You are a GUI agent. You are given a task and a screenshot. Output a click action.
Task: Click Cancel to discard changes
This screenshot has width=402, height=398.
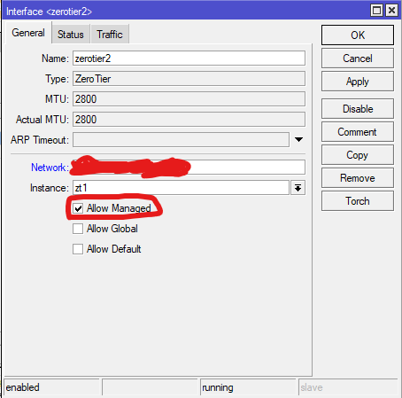(358, 59)
